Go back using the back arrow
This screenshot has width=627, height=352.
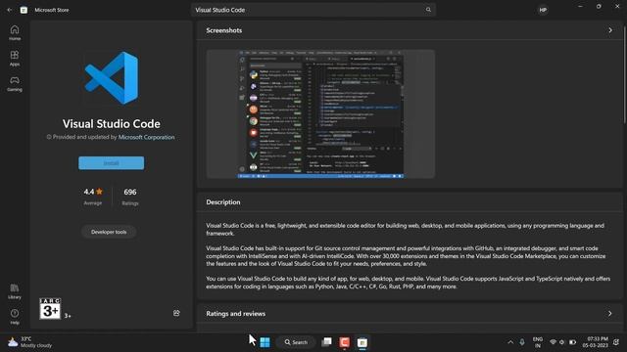(x=9, y=10)
